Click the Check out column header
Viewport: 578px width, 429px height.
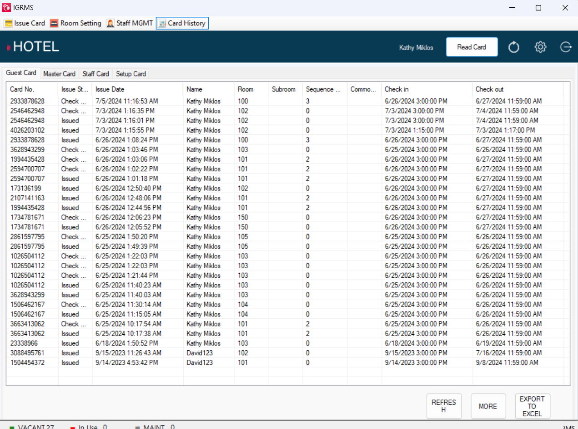click(518, 89)
